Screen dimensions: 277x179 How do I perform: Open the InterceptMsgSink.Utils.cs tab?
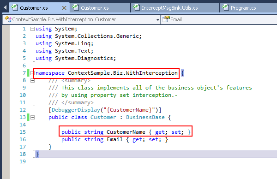[x=175, y=8]
